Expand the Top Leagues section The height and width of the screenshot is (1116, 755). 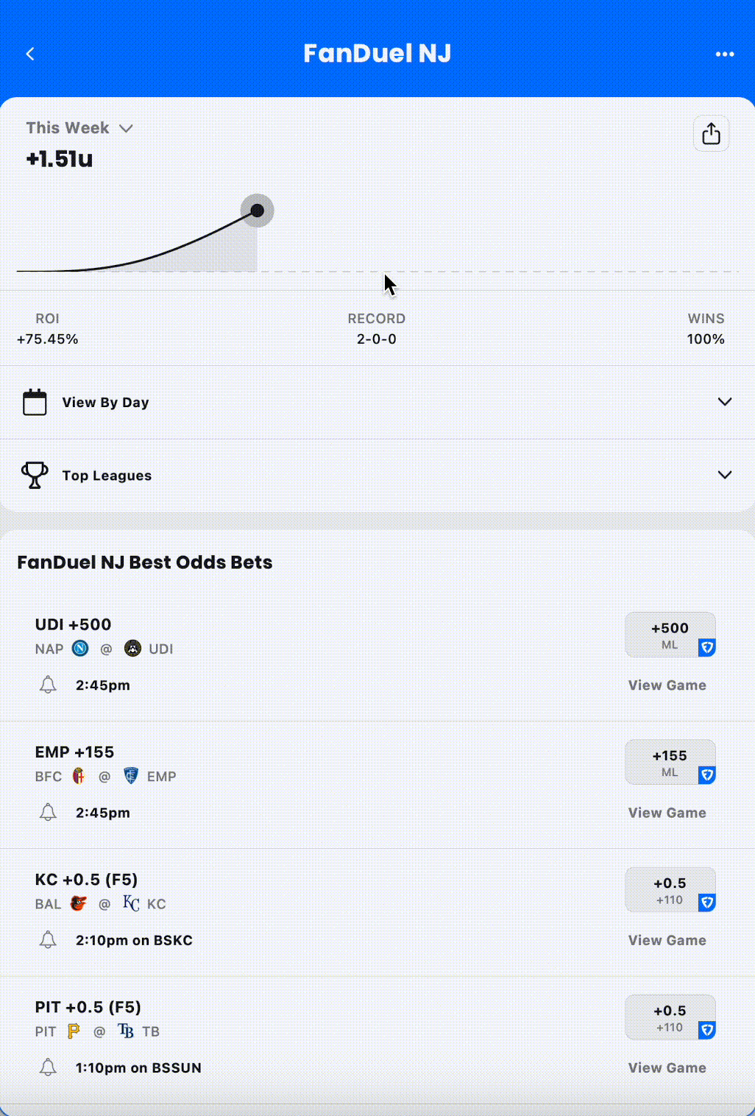(724, 475)
